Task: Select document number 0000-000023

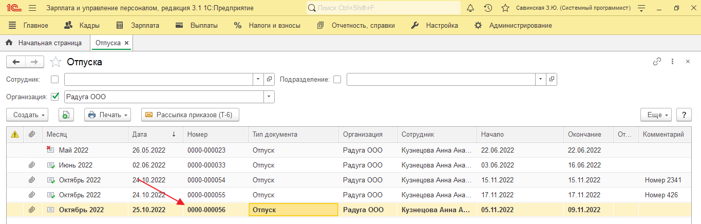Action: point(206,150)
